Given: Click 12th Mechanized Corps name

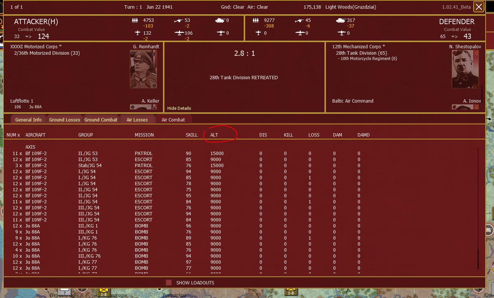Looking at the screenshot, I should coord(359,46).
